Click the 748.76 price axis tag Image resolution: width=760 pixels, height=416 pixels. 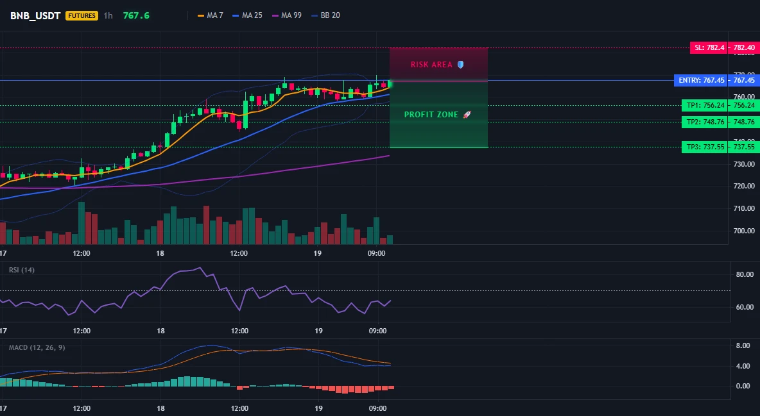pyautogui.click(x=744, y=122)
